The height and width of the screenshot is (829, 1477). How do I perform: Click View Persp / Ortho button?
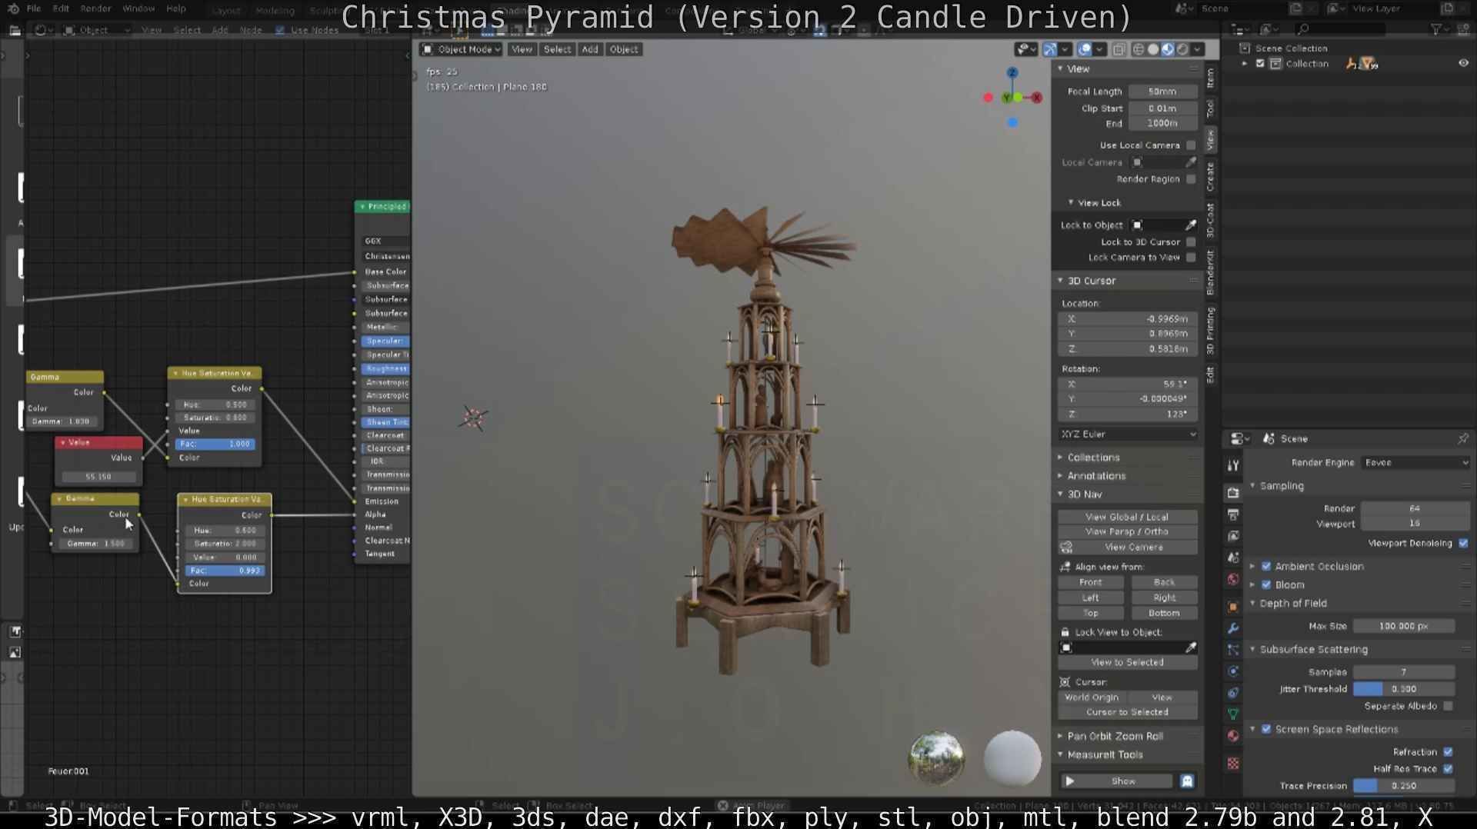(x=1127, y=532)
